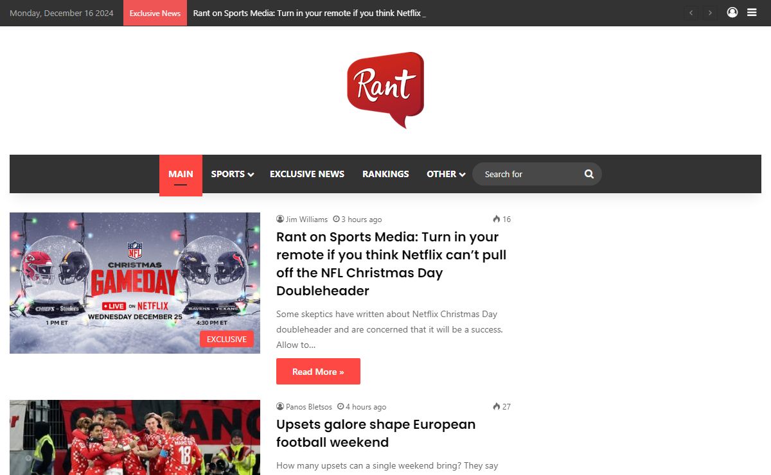Screen dimensions: 771x475
Task: Open the user login icon
Action: point(732,12)
